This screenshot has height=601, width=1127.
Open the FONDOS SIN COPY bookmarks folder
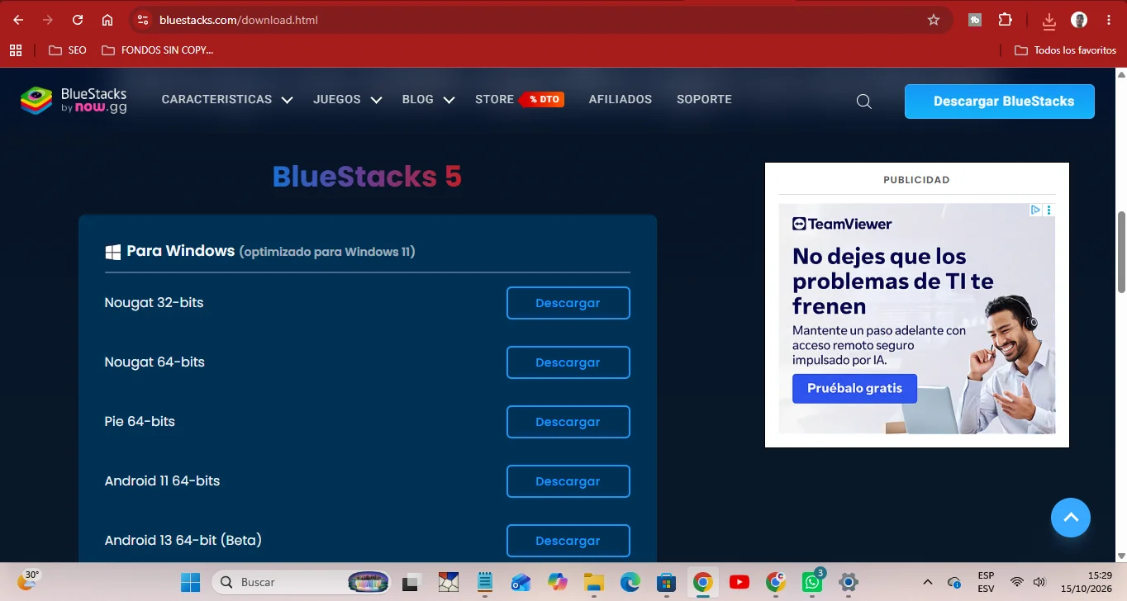[x=157, y=50]
